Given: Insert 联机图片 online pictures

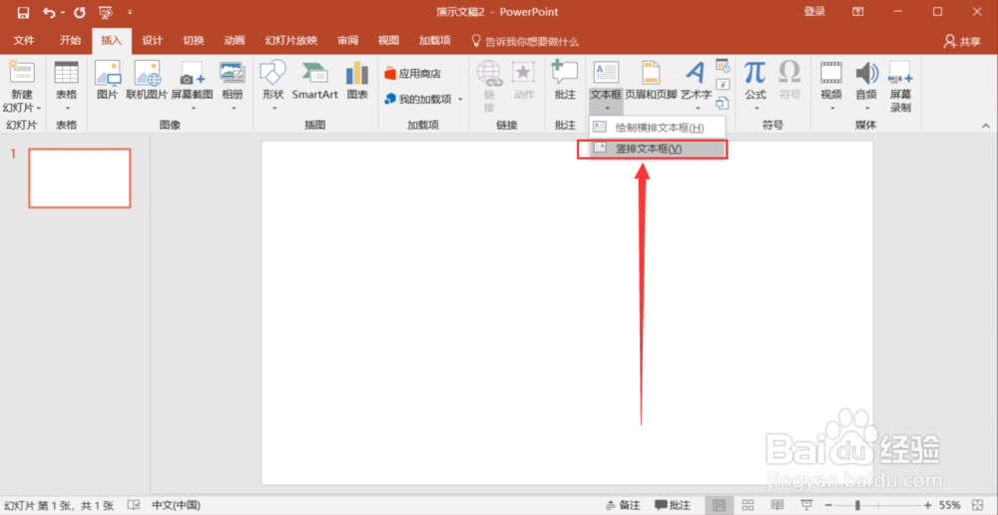Looking at the screenshot, I should click(147, 82).
